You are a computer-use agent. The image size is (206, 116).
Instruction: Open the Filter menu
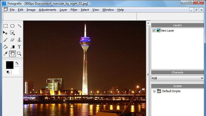tap(74, 10)
